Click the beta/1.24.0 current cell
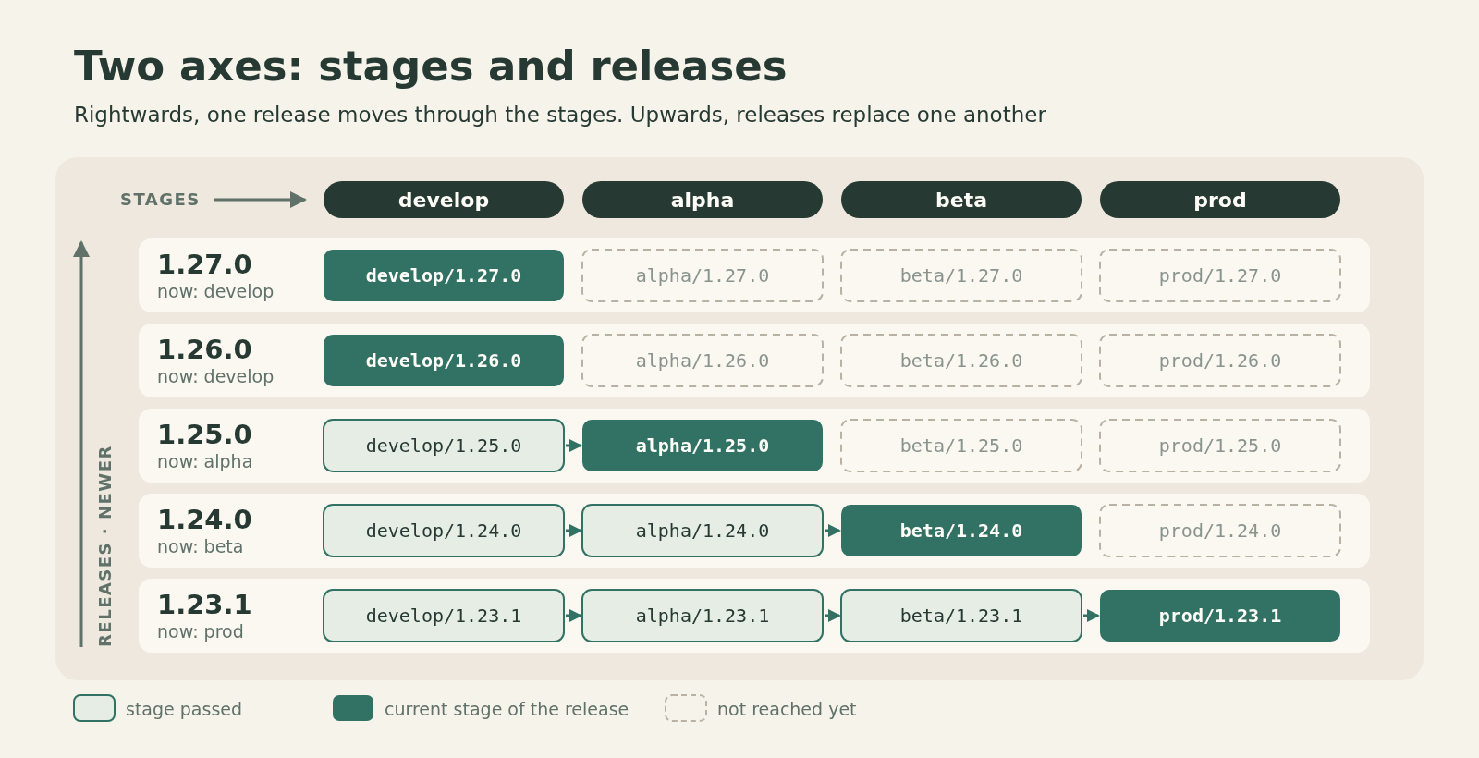 coord(961,531)
